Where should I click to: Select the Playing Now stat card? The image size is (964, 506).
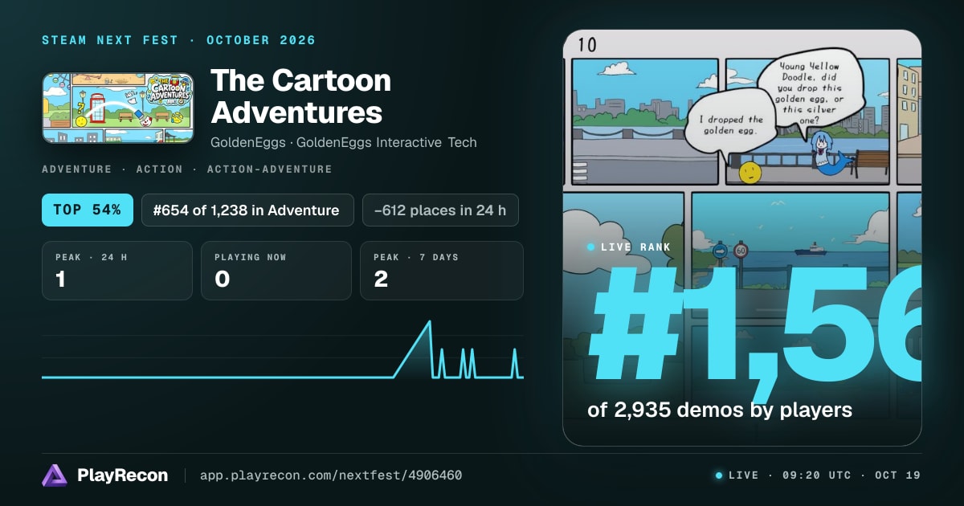tap(276, 271)
